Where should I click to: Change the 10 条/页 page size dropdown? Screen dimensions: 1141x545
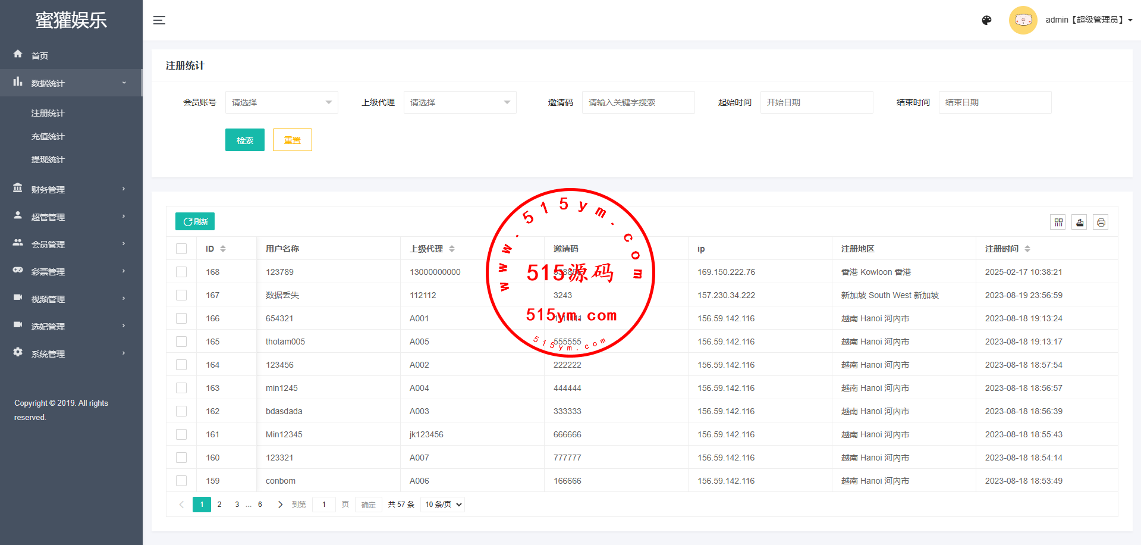pos(443,505)
